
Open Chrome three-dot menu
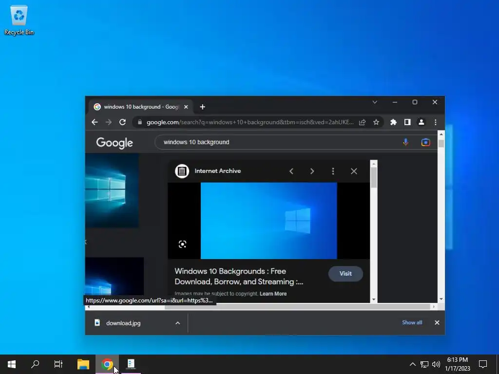coord(435,122)
